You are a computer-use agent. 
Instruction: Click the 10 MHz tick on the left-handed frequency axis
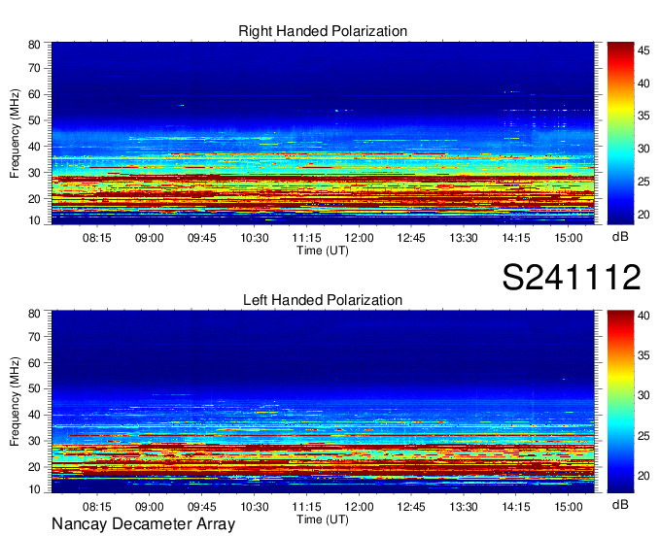coord(34,489)
